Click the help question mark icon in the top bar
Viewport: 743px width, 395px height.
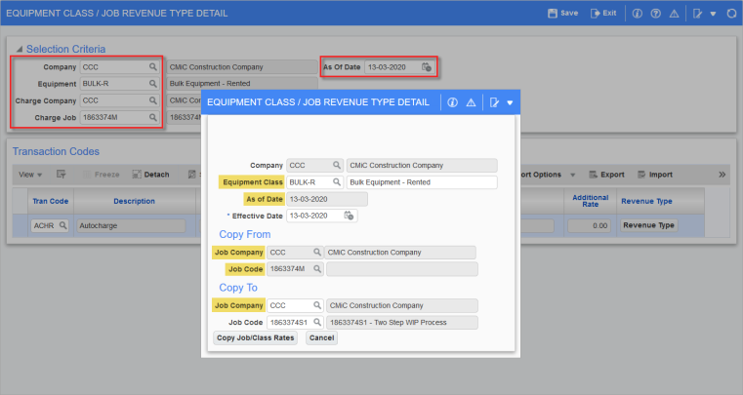(654, 14)
